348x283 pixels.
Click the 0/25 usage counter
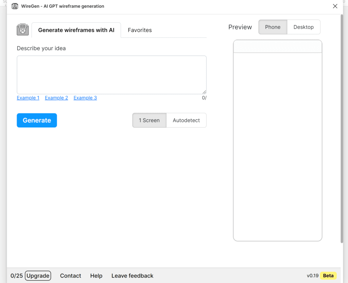(17, 276)
